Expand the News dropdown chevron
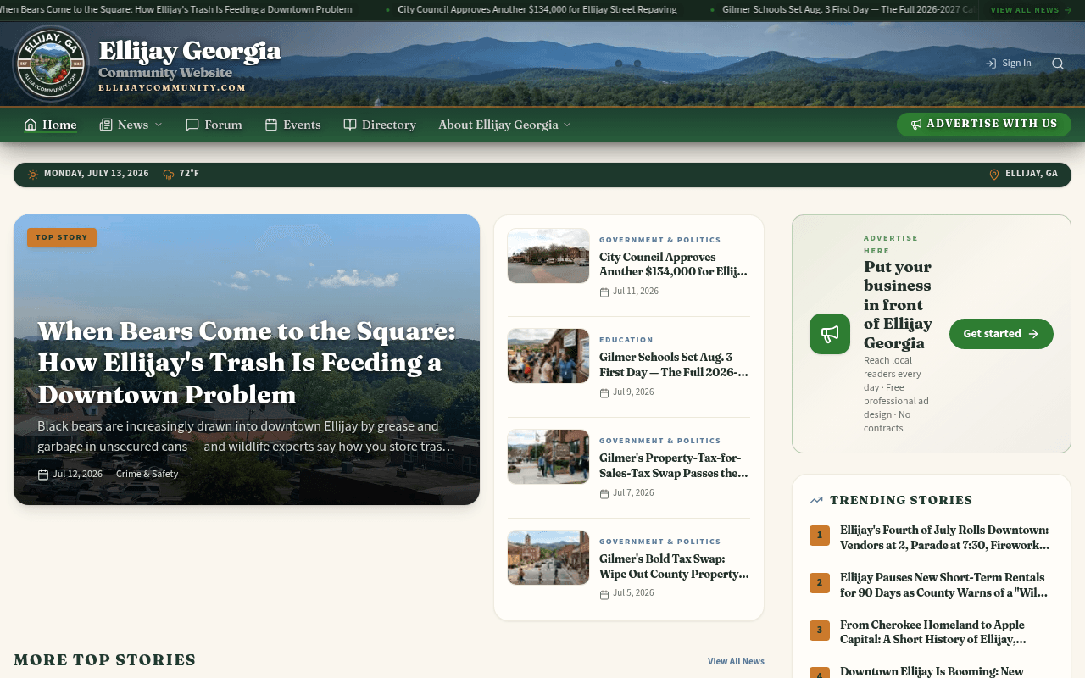The image size is (1085, 678). [x=158, y=125]
